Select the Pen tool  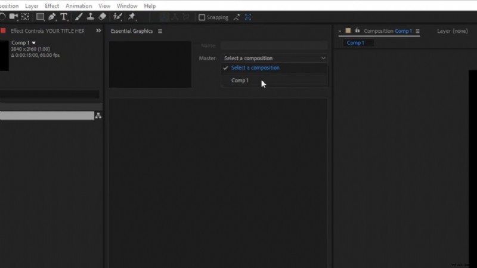tap(52, 17)
